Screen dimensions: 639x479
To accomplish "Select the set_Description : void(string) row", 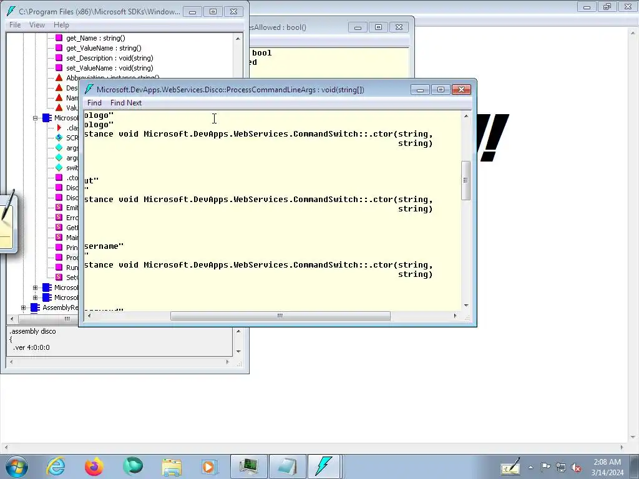I will 110,58.
